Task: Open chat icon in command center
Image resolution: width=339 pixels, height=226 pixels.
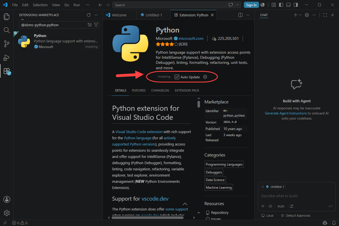Action: click(231, 5)
